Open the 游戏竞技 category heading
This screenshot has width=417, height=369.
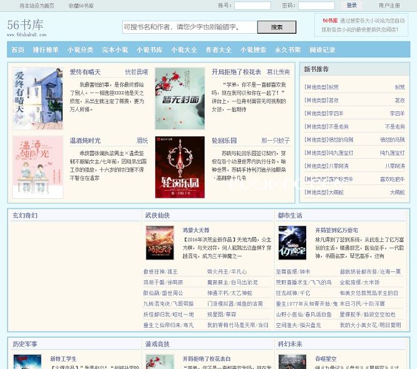pos(157,344)
